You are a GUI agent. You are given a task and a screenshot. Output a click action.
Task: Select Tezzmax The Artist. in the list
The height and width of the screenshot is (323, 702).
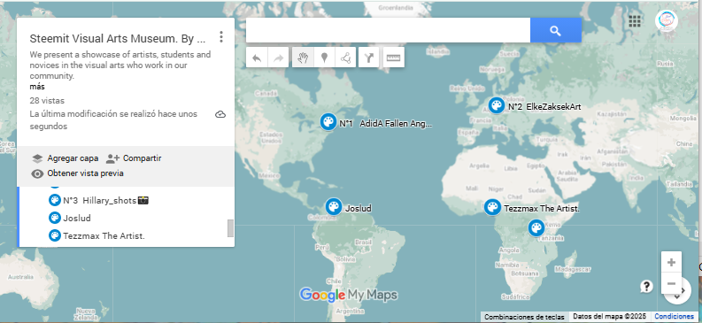click(104, 235)
